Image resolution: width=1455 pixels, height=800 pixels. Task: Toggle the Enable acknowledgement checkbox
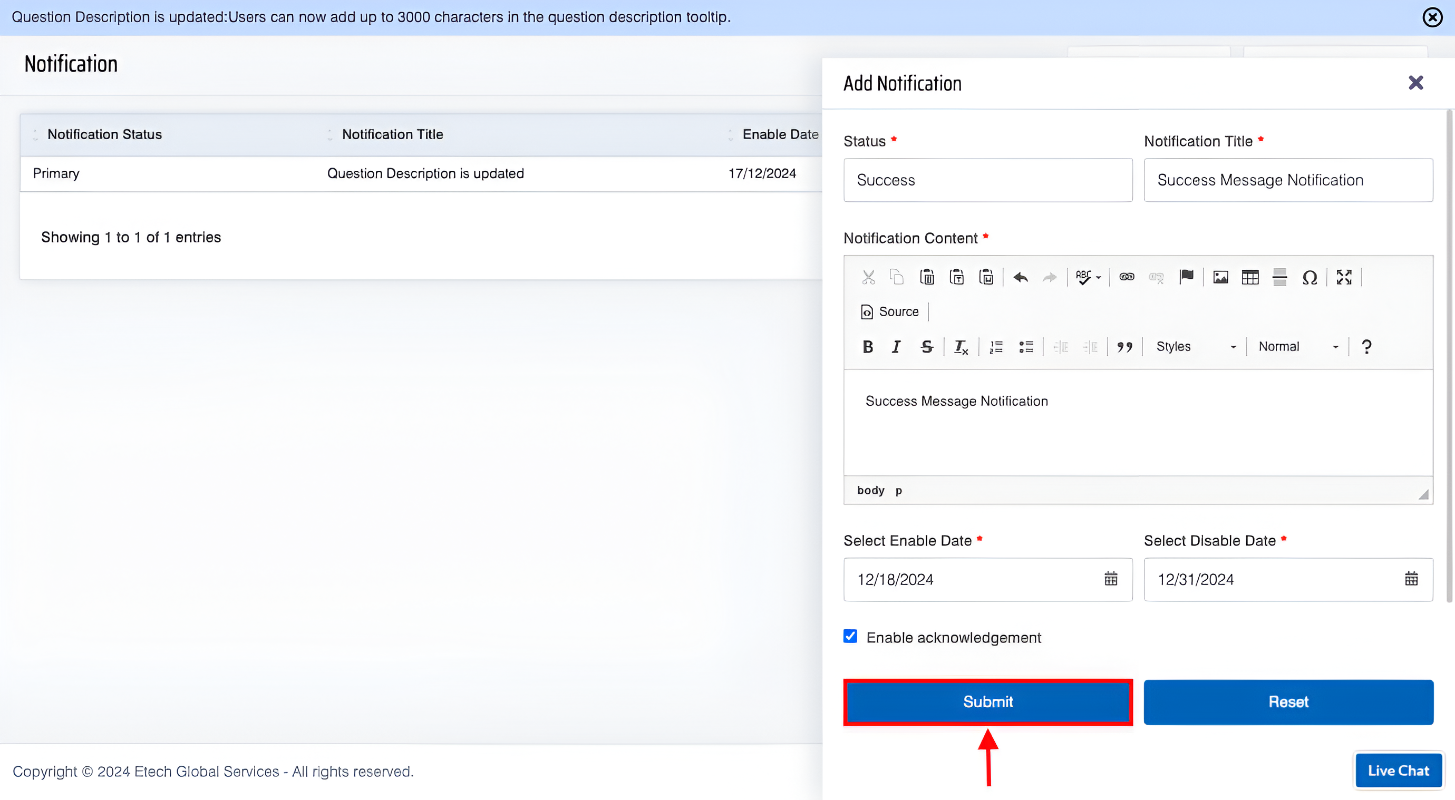pos(850,637)
